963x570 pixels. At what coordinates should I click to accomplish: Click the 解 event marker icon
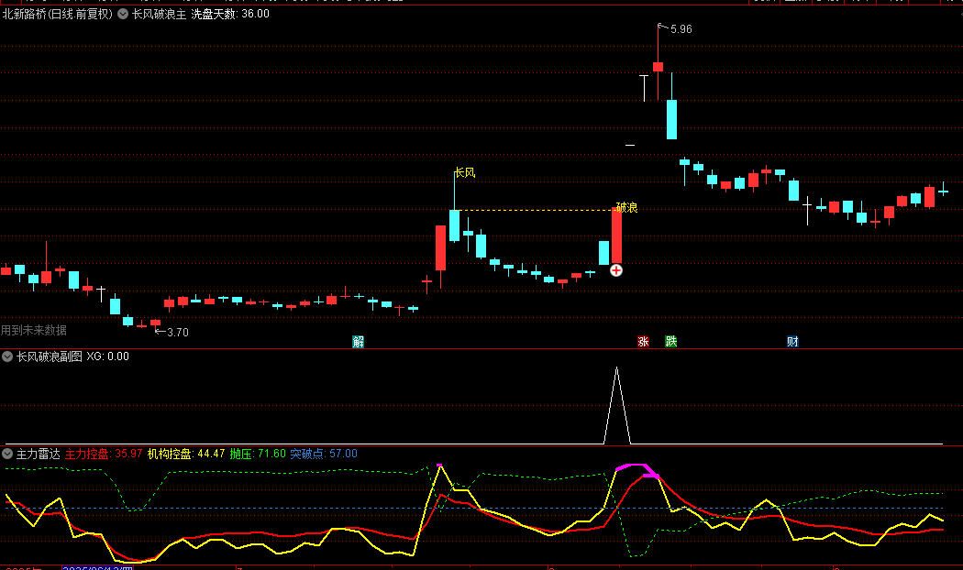coord(358,342)
